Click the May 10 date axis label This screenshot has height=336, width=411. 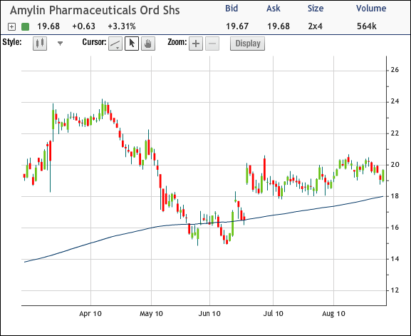[151, 313]
